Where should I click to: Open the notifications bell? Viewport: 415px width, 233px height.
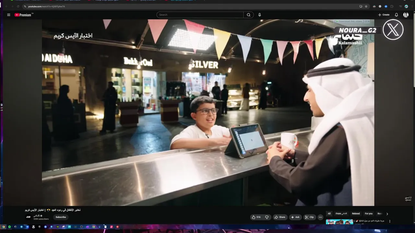396,15
